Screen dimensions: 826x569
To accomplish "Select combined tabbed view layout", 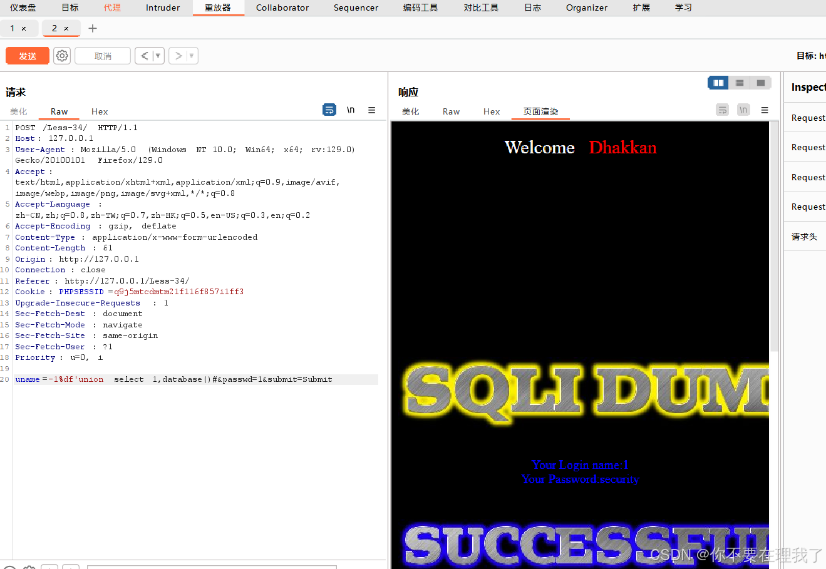I will coord(761,83).
